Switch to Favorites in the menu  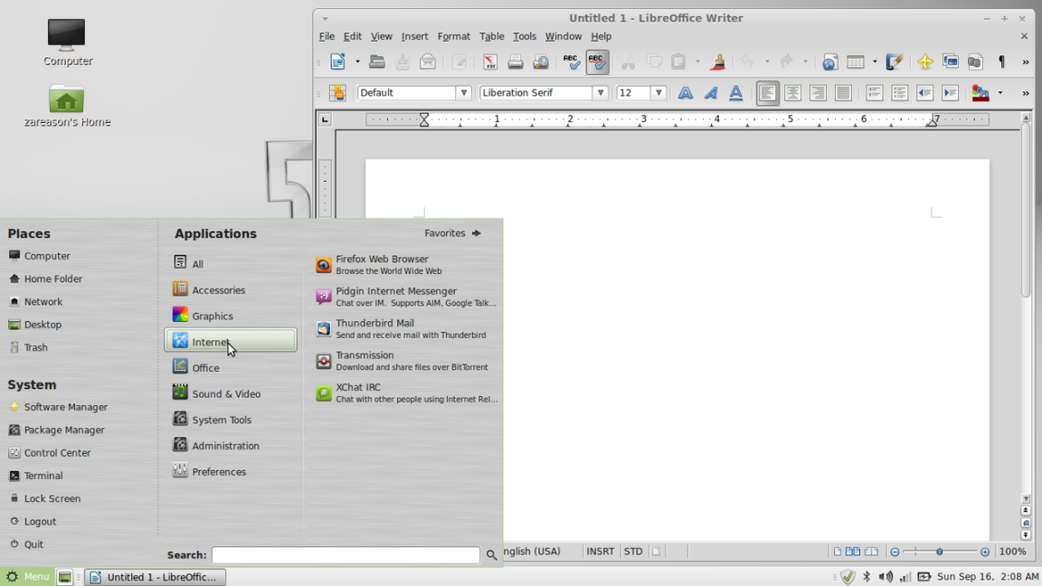pyautogui.click(x=452, y=233)
